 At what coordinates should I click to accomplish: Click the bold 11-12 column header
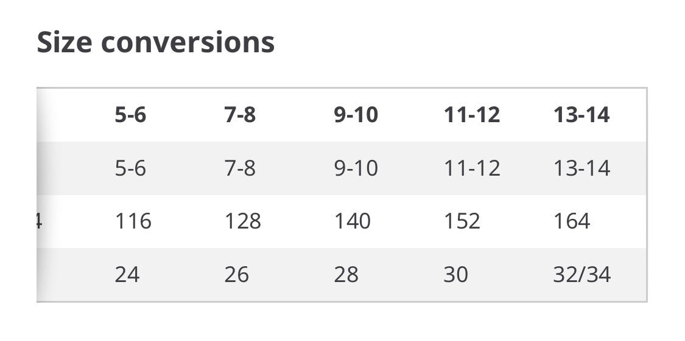tap(472, 114)
